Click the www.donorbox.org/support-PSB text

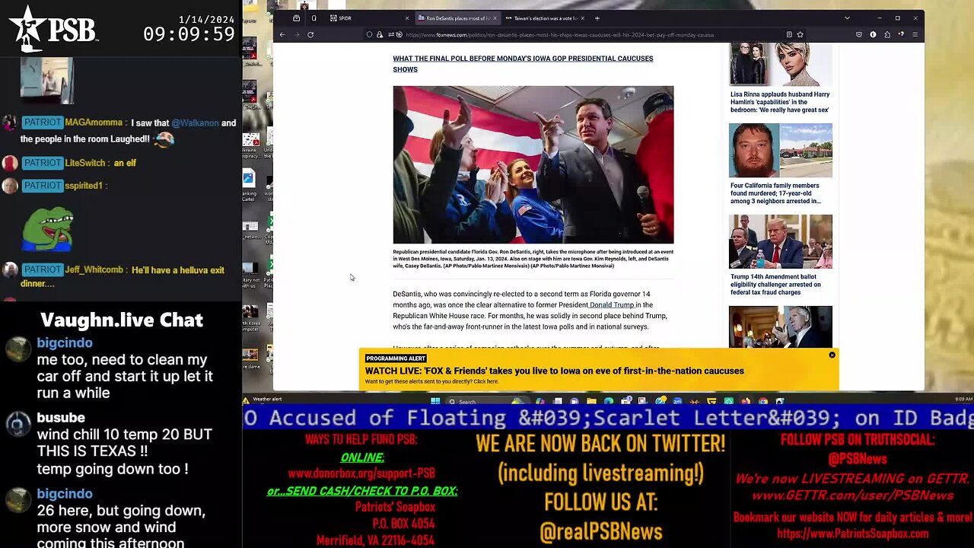click(x=361, y=473)
